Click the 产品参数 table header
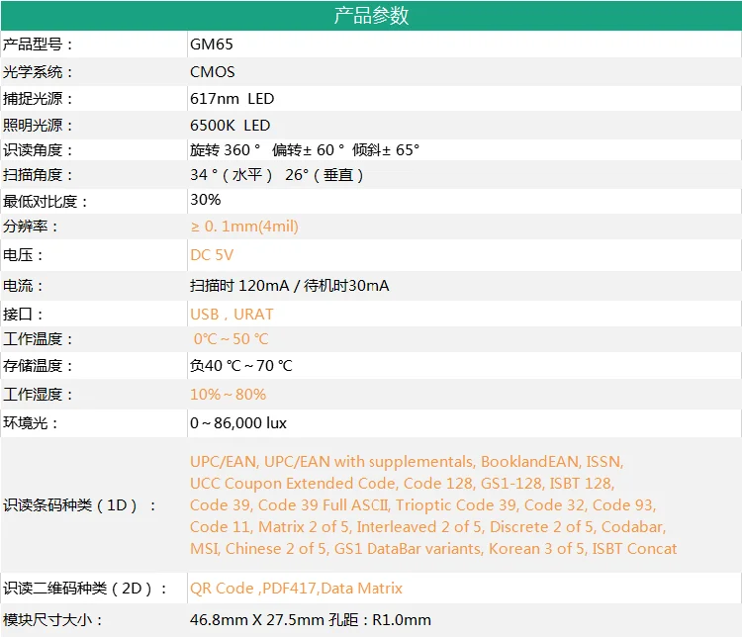This screenshot has height=637, width=742. point(371,16)
